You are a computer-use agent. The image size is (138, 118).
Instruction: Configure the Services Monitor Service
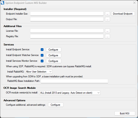click(54, 61)
